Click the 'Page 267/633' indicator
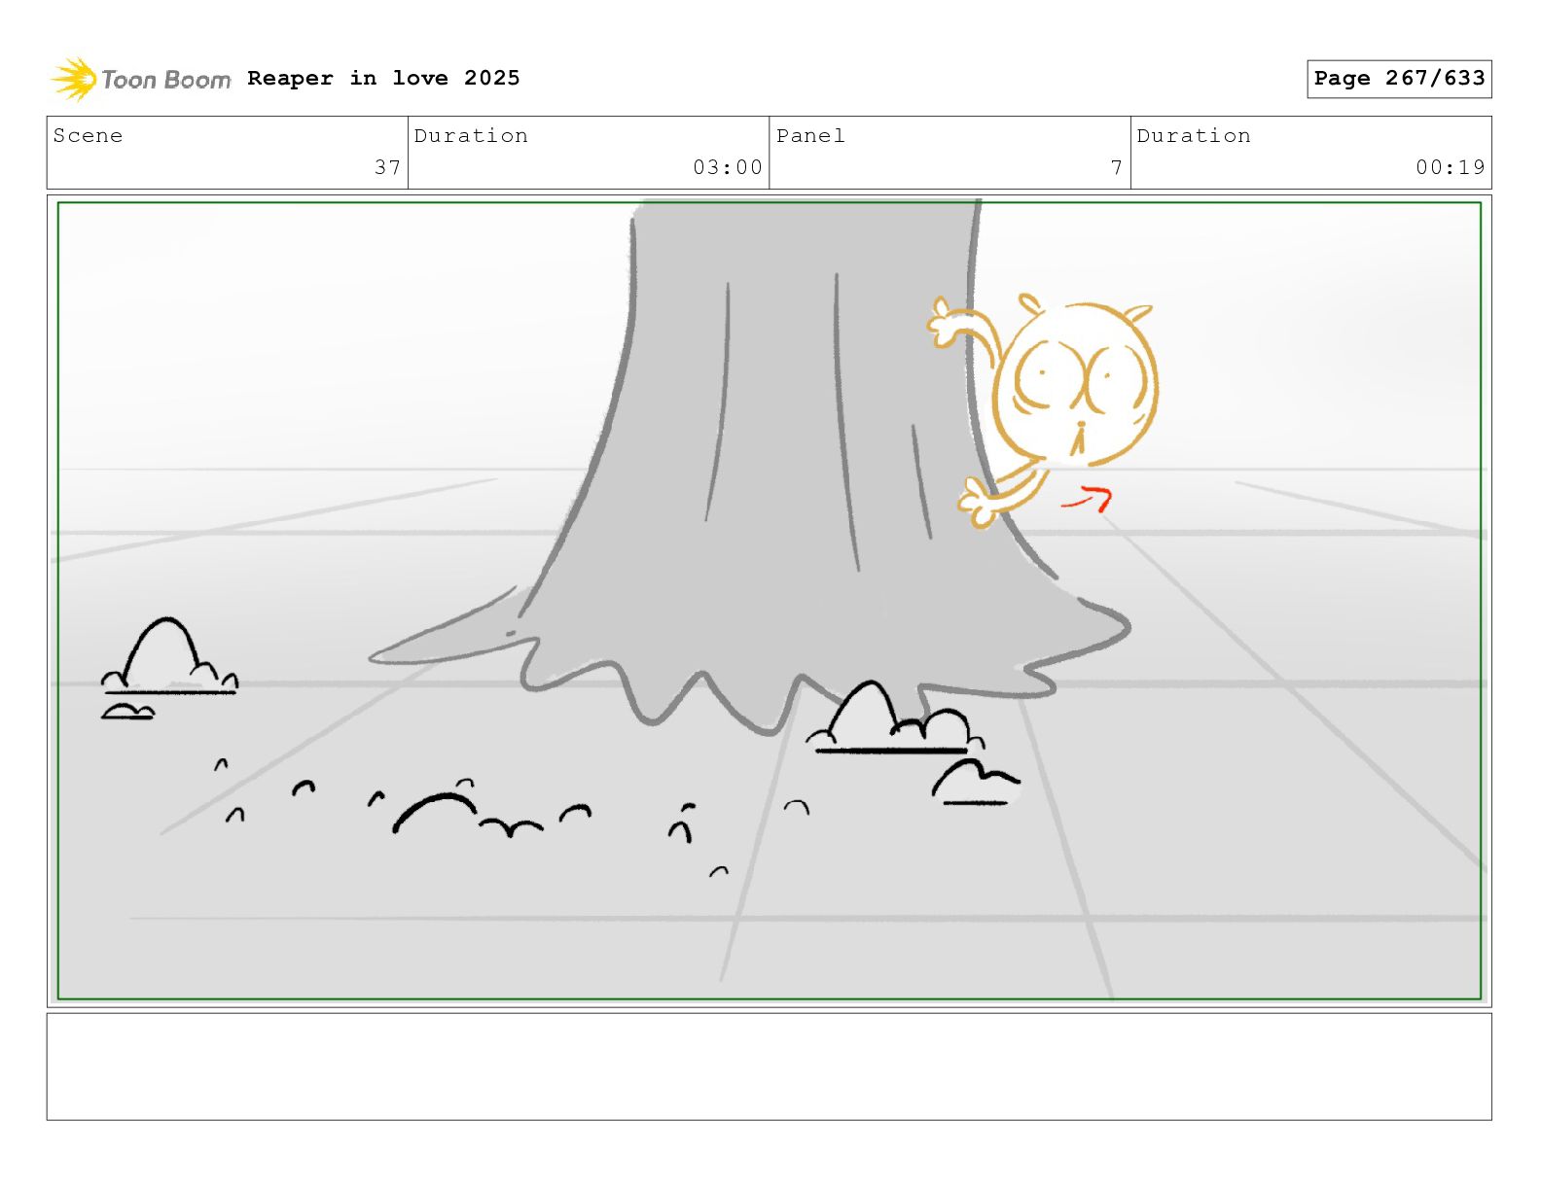The width and height of the screenshot is (1541, 1190). coord(1399,79)
